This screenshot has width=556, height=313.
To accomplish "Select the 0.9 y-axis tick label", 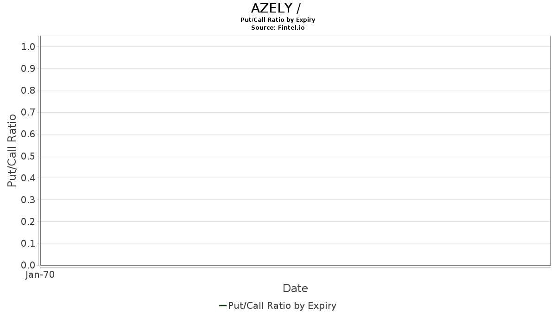I will point(28,68).
